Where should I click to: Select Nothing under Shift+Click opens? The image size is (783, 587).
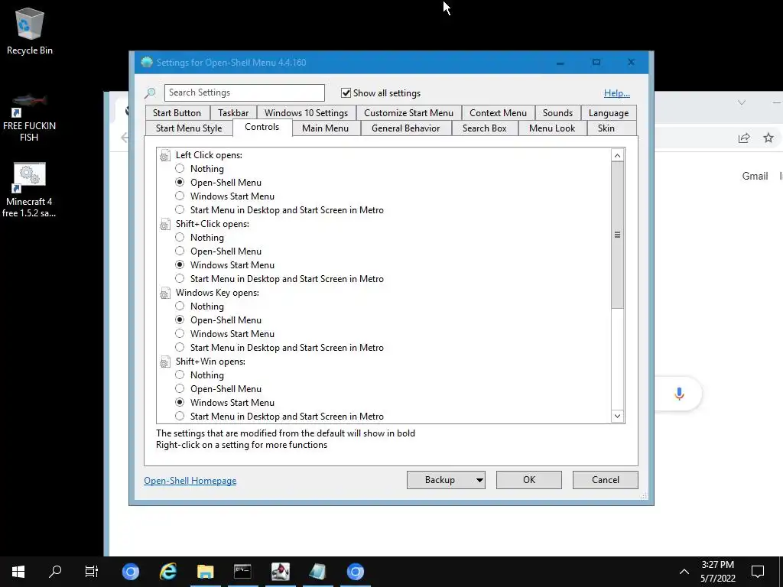(x=180, y=238)
